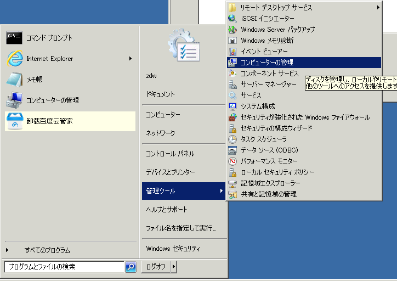Click the タスク スケジューラ text entry
Image resolution: width=397 pixels, height=281 pixels.
(264, 139)
